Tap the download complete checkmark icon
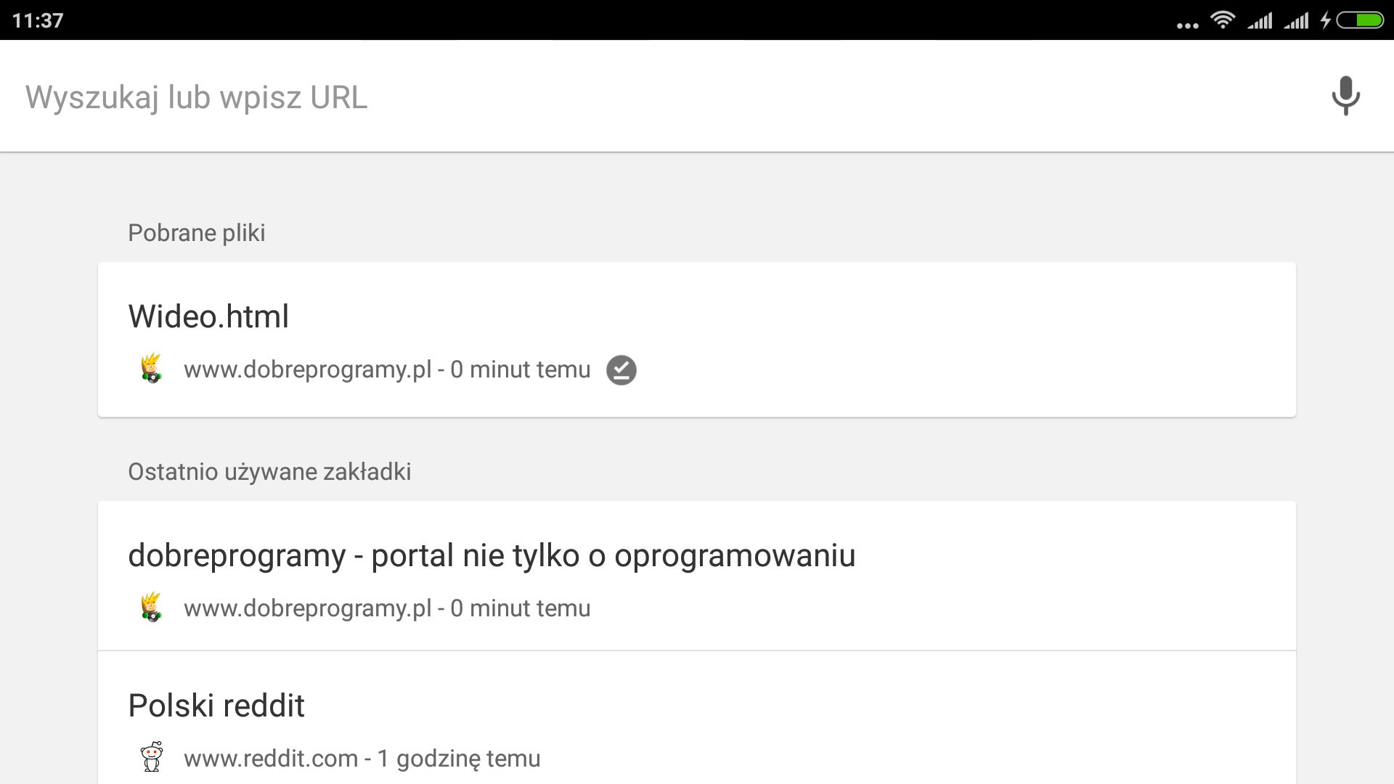The width and height of the screenshot is (1394, 784). click(x=621, y=369)
